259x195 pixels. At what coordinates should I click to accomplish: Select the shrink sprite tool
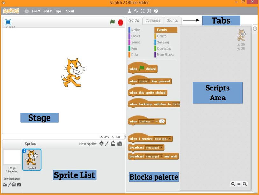(x=149, y=11)
